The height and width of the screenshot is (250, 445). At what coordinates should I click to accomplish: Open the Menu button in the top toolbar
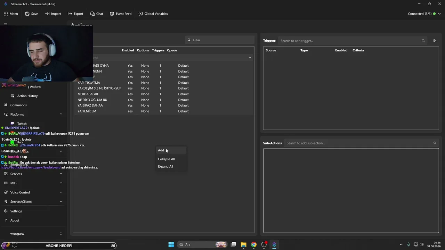(x=11, y=14)
